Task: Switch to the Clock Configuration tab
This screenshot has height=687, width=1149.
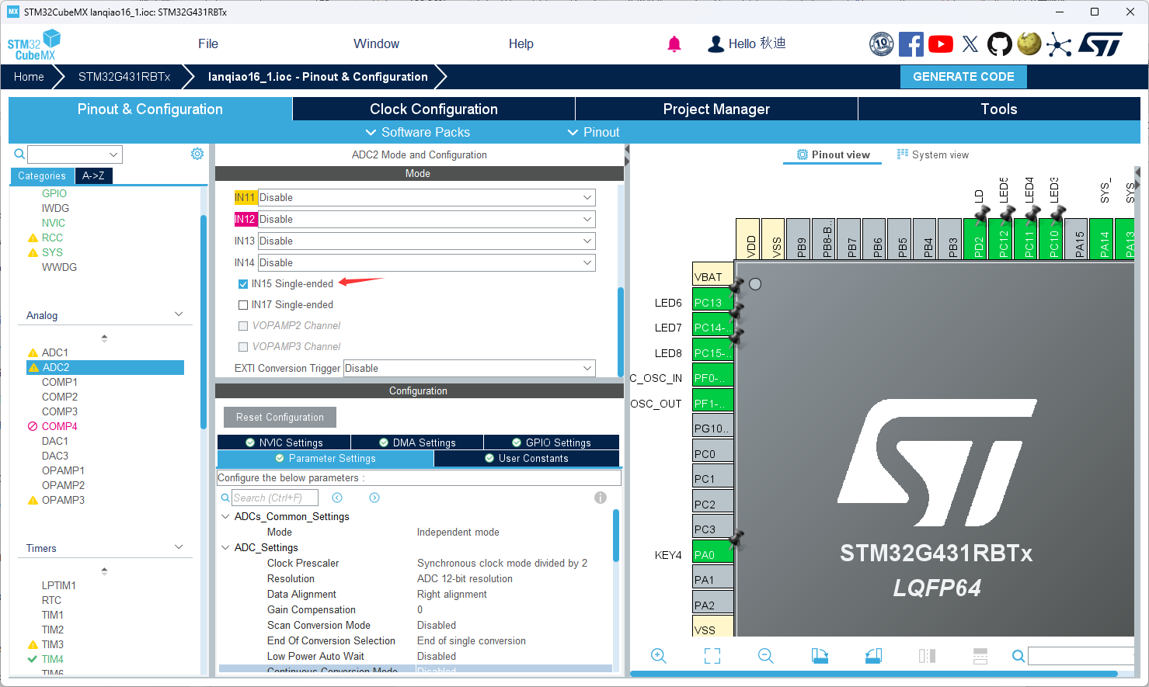Action: pyautogui.click(x=433, y=109)
